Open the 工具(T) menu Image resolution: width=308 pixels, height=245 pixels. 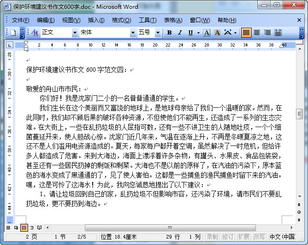(148, 20)
